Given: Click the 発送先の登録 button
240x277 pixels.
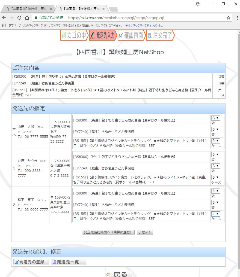Looking at the screenshot, I should point(31,262).
